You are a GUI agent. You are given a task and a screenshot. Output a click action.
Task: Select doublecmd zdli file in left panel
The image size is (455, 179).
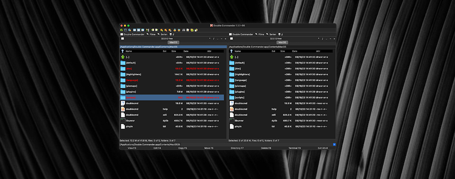[x=172, y=115]
